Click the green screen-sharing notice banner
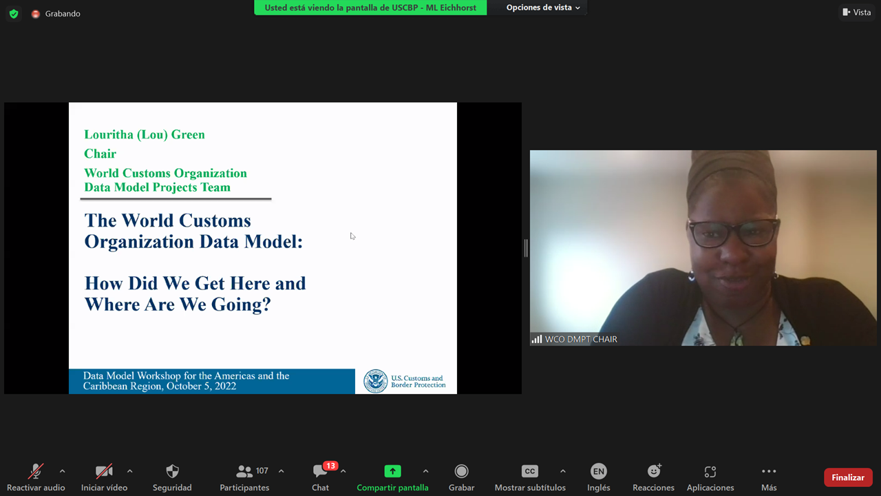Viewport: 881px width, 496px height. click(370, 8)
